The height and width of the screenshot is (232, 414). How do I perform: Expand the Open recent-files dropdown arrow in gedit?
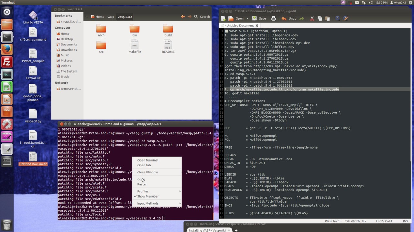(x=247, y=18)
